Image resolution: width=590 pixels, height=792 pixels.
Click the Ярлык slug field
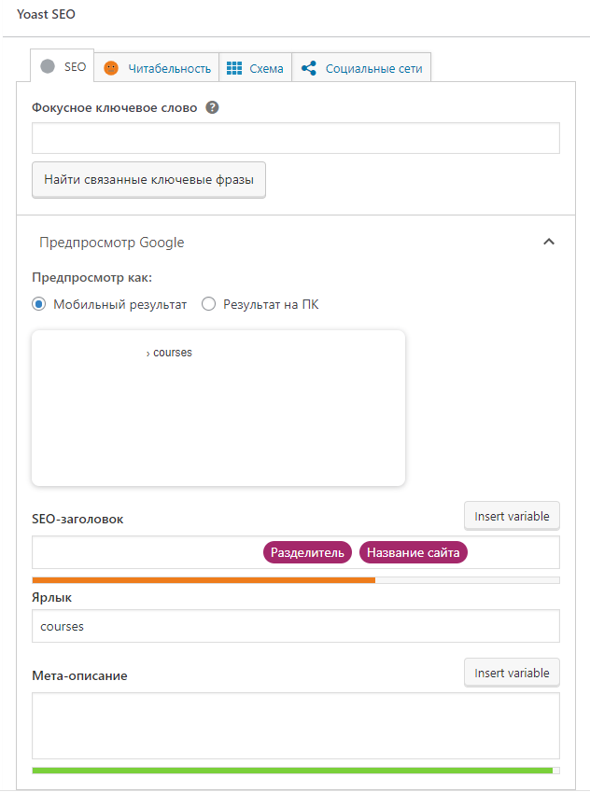295,626
